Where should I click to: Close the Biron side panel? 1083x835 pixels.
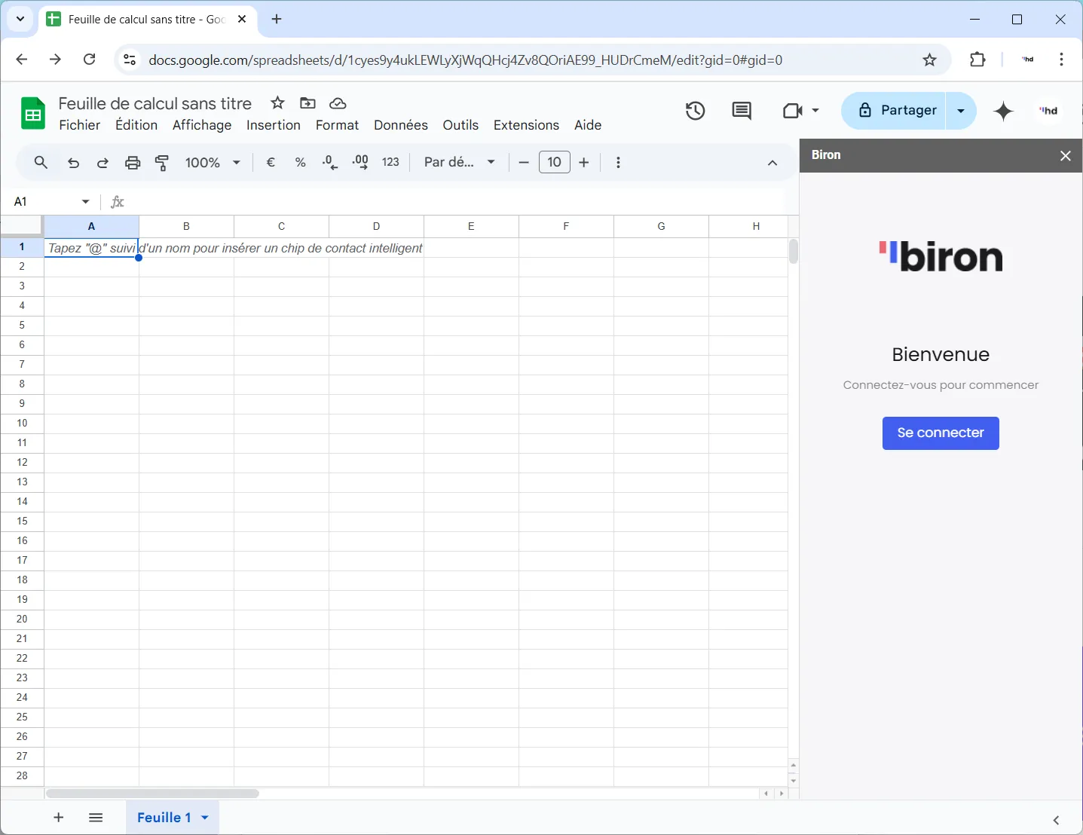[x=1065, y=156]
